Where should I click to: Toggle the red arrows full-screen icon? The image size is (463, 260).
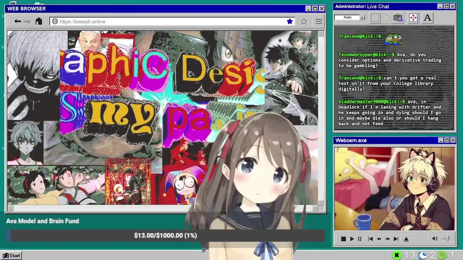[x=413, y=18]
